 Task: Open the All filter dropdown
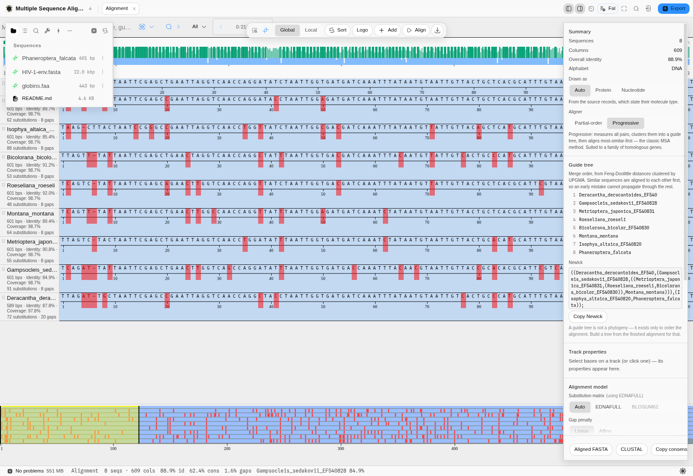199,27
